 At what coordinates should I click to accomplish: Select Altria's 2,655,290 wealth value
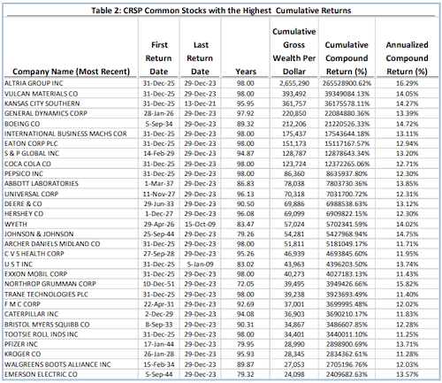(x=294, y=83)
